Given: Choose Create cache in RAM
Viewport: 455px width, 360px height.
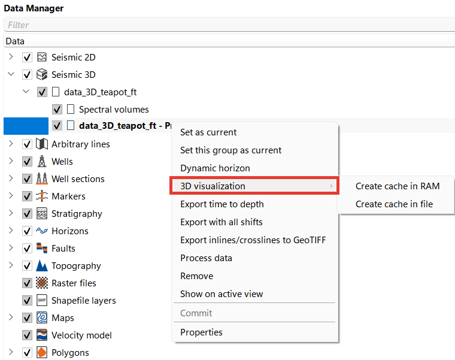Looking at the screenshot, I should [397, 186].
